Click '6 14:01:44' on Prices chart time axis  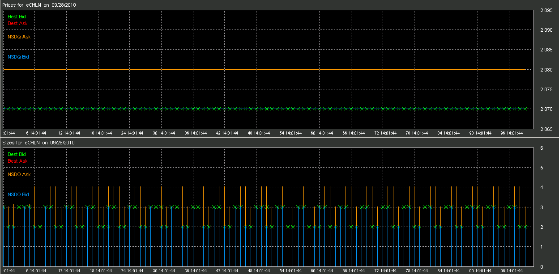[x=36, y=133]
